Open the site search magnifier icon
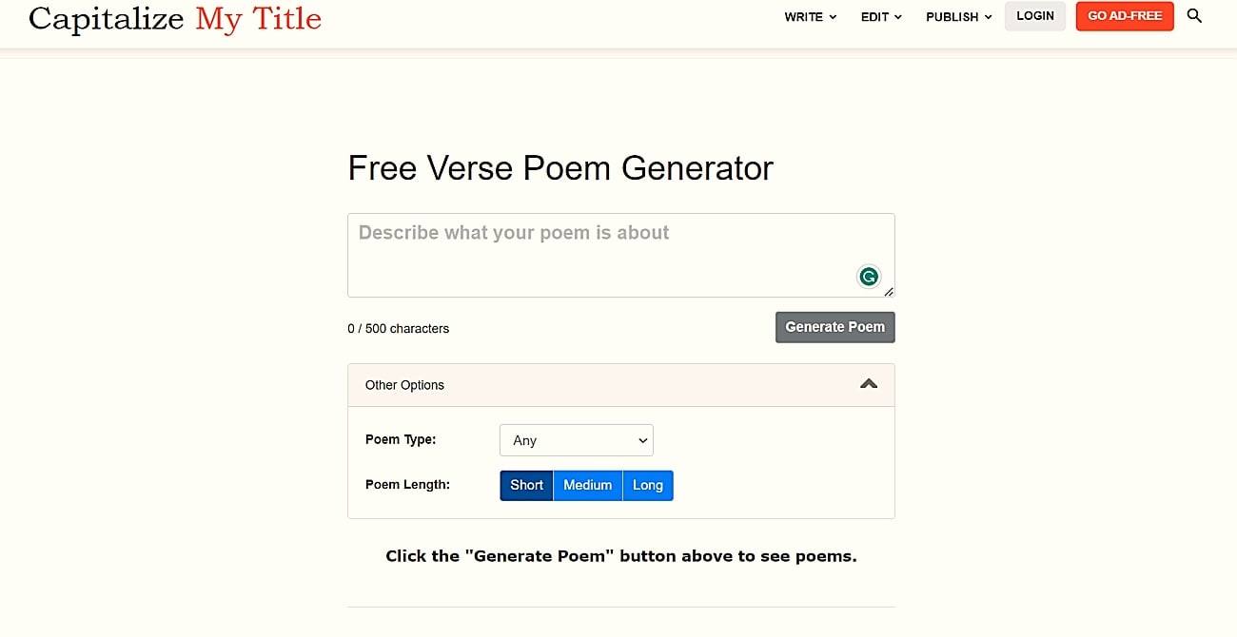1237x637 pixels. [1194, 16]
